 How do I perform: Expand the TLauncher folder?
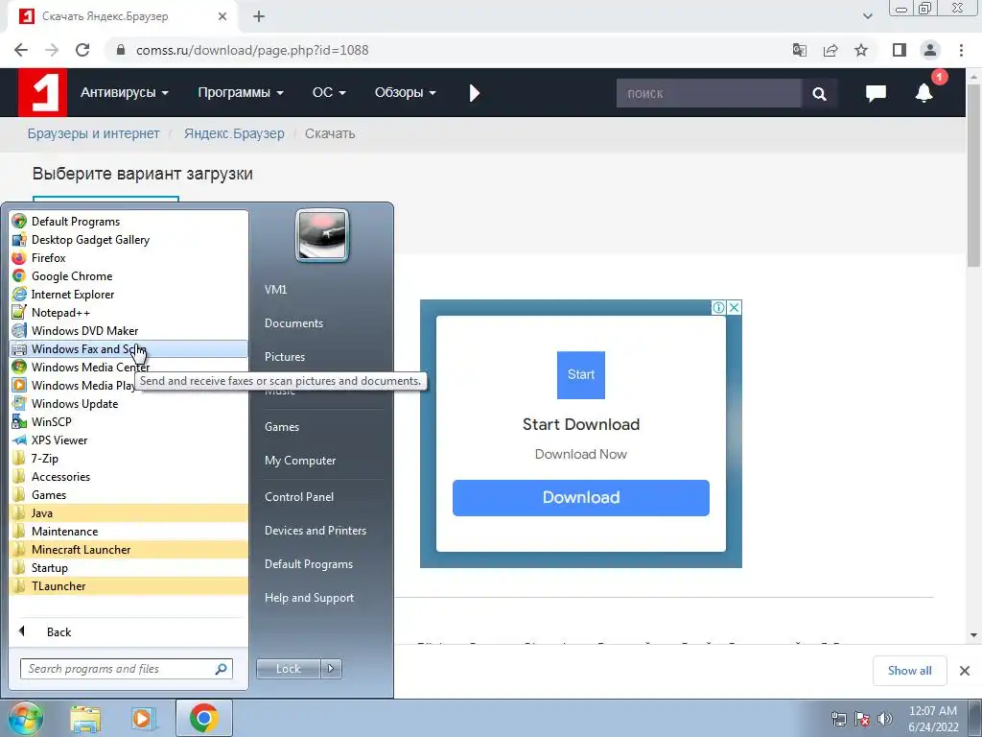[x=129, y=585]
